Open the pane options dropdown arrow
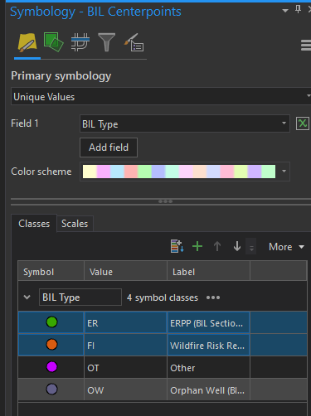Viewport: 311px width, 416px height. [285, 11]
